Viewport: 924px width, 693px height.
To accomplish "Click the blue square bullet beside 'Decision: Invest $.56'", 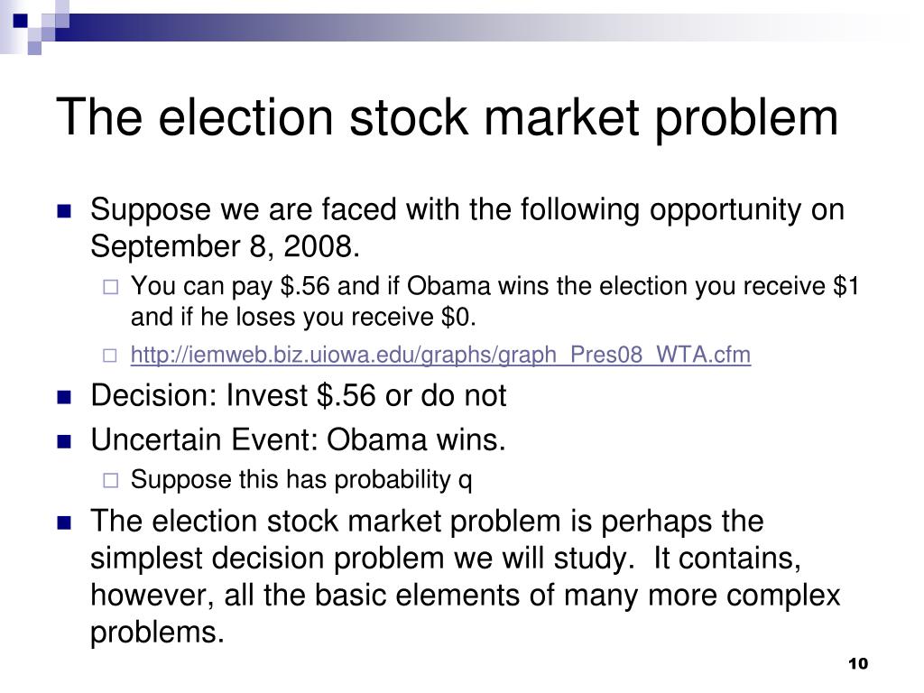I will [x=64, y=397].
